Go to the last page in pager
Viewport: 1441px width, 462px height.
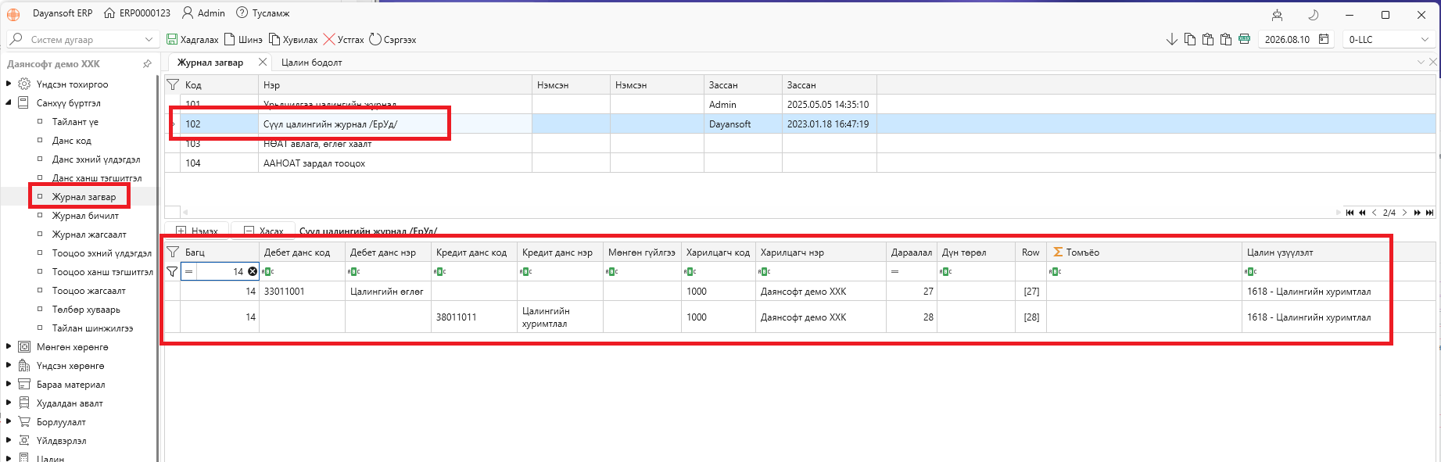(x=1429, y=213)
